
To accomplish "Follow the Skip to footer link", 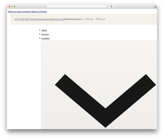I will click(39, 12).
